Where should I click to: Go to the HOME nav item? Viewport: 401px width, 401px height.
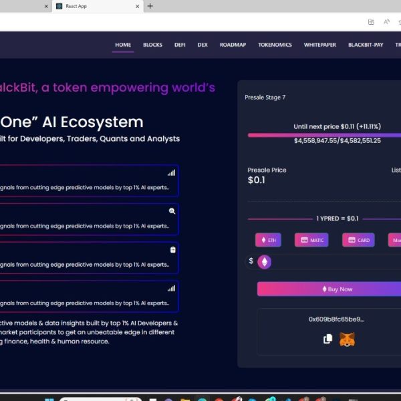pos(123,45)
